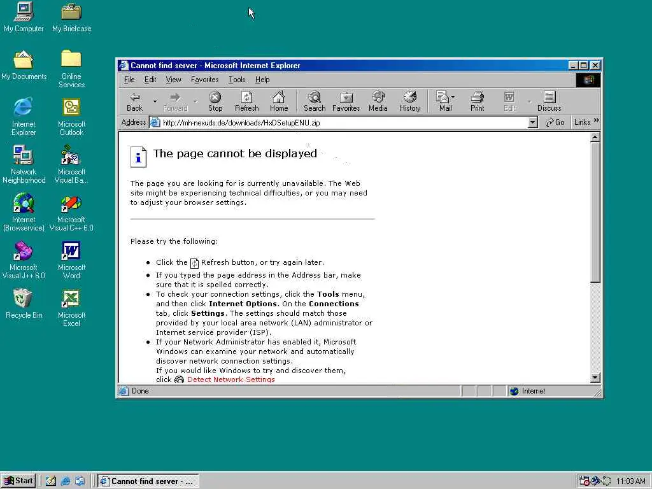652x489 pixels.
Task: Select the Online Services folder icon
Action: pyautogui.click(x=71, y=69)
